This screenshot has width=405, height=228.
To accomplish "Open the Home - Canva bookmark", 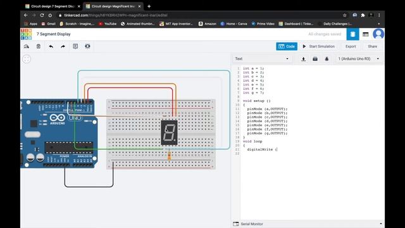I will coord(234,24).
